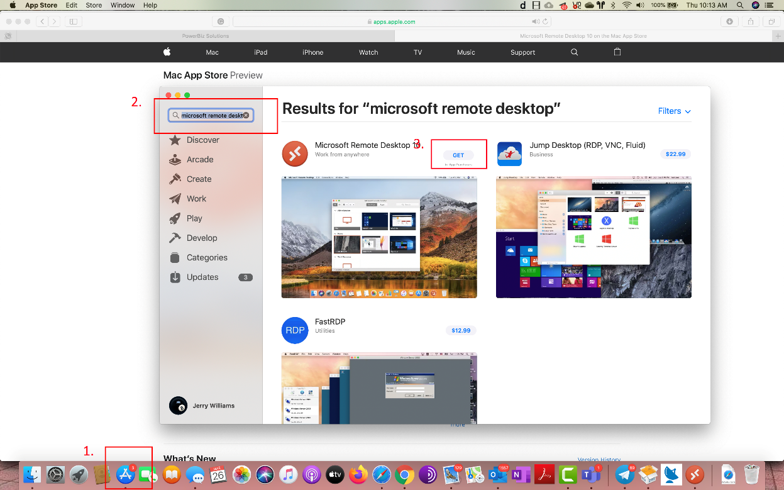Open Calendar in the Dock
This screenshot has height=490, width=784.
coord(218,475)
